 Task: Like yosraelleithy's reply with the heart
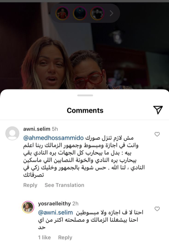157,209
